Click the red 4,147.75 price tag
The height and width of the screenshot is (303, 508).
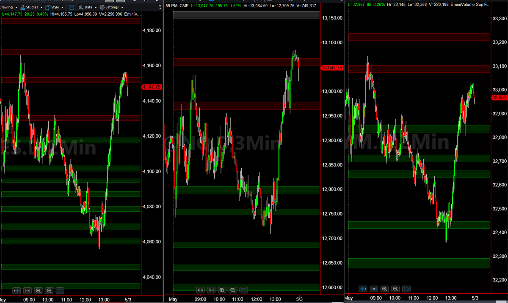point(152,87)
